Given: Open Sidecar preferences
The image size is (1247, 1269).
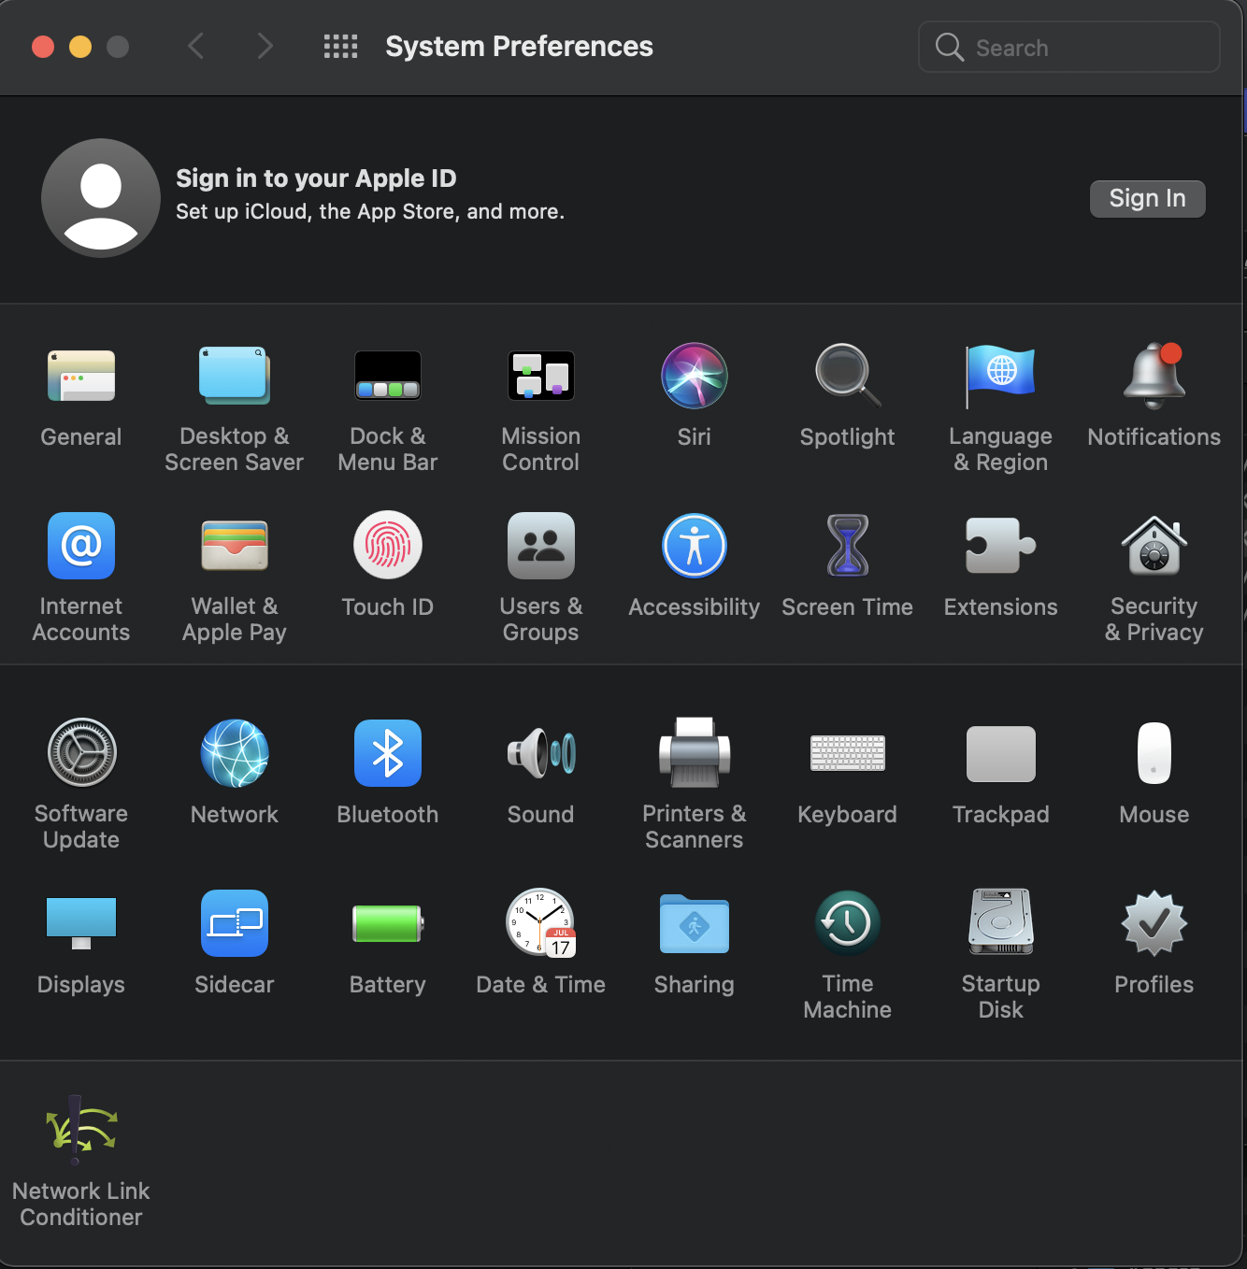Looking at the screenshot, I should pos(234,923).
